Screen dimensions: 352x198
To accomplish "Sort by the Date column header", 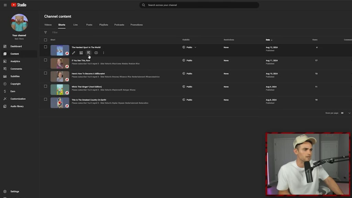I will tap(268, 40).
